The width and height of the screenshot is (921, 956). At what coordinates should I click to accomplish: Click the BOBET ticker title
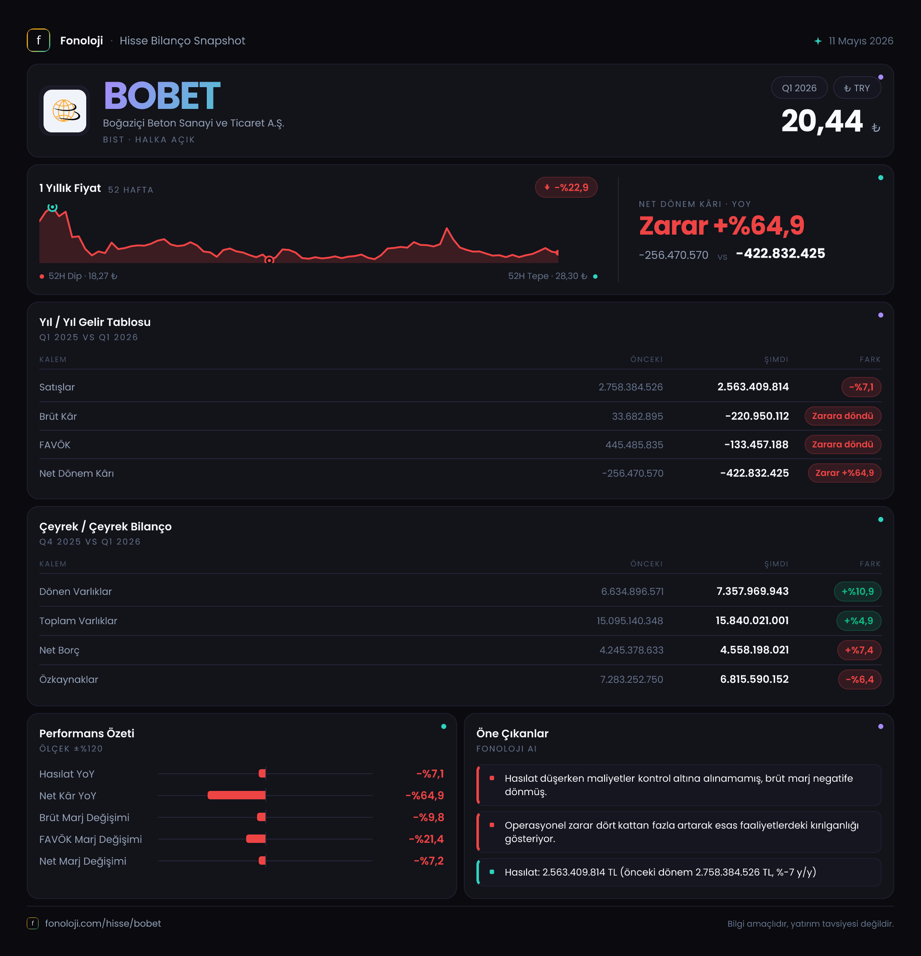162,96
